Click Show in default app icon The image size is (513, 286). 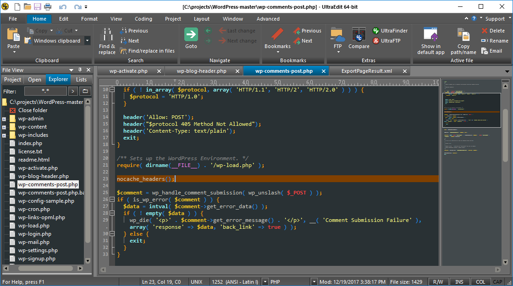[430, 35]
